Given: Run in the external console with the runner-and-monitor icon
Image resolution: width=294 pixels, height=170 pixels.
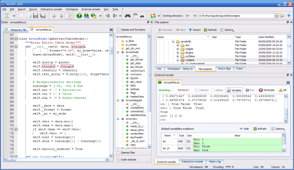Looking at the screenshot, I should coord(86,16).
